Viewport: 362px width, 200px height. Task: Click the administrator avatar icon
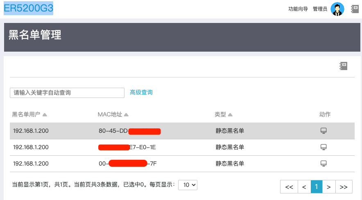(337, 9)
